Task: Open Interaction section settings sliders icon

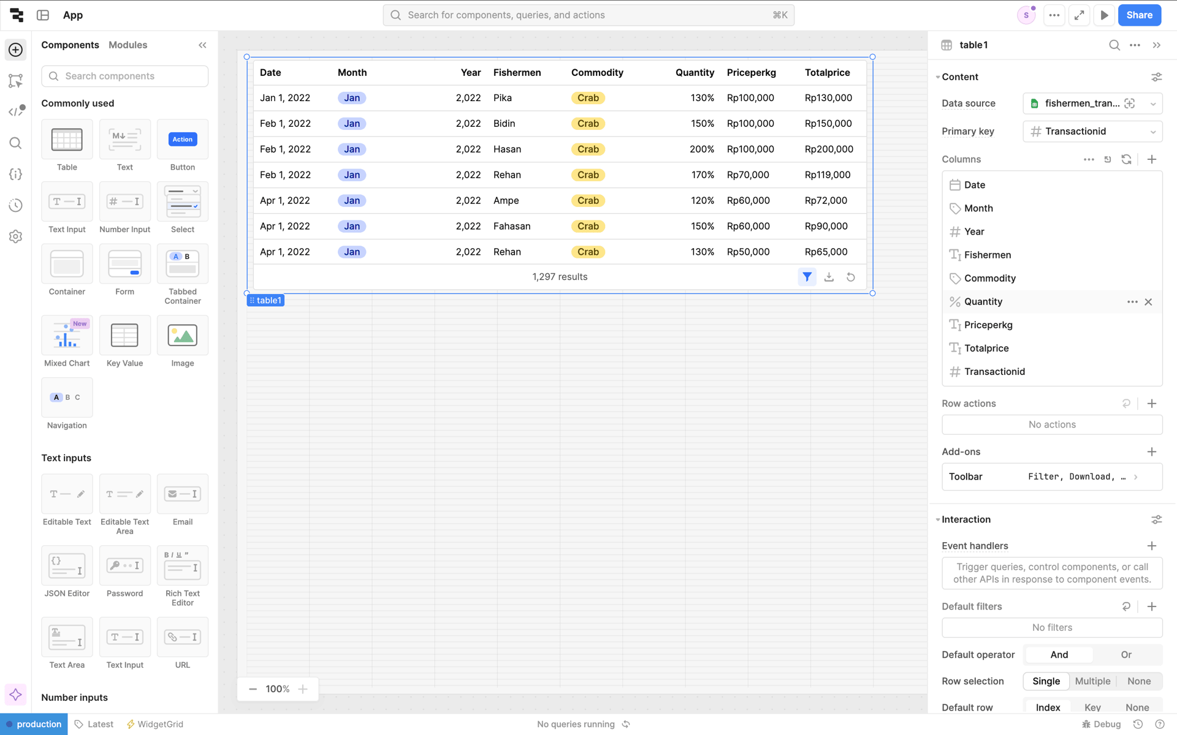Action: [x=1156, y=519]
